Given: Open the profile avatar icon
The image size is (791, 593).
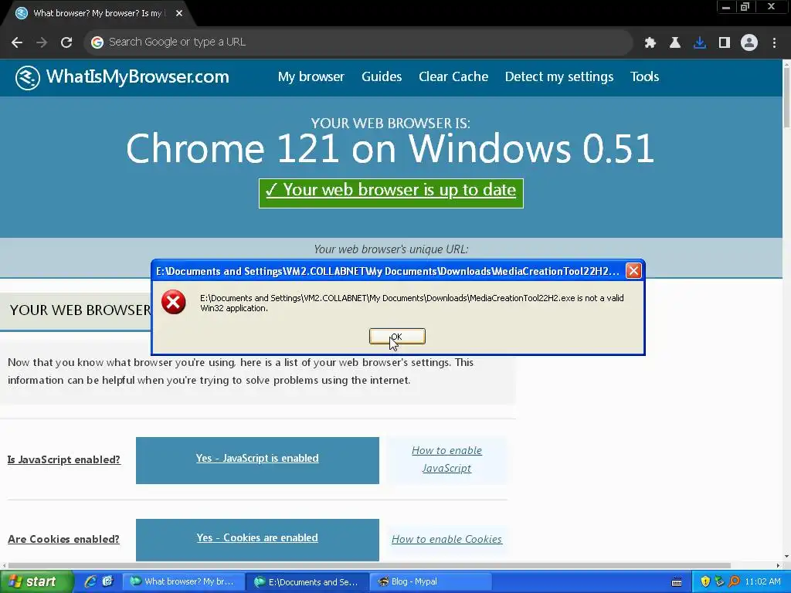Looking at the screenshot, I should pyautogui.click(x=749, y=42).
